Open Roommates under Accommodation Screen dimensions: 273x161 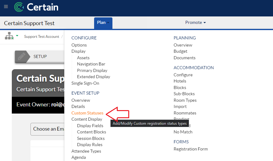point(185,113)
